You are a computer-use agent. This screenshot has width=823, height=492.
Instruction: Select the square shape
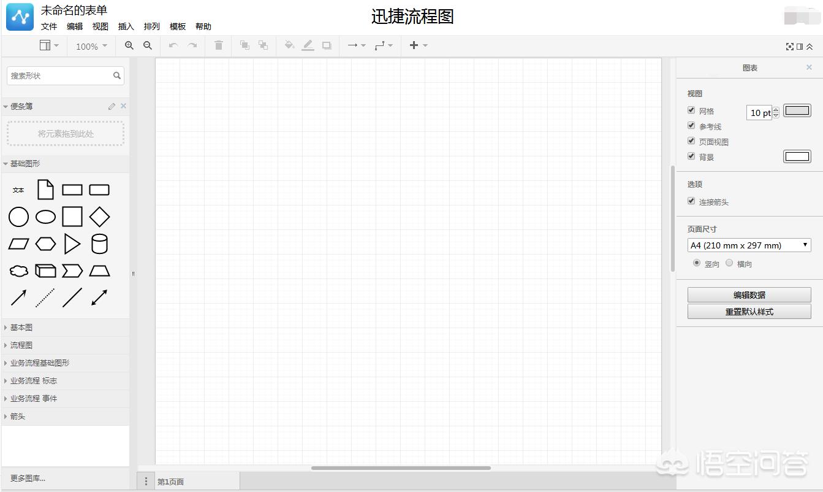point(72,217)
